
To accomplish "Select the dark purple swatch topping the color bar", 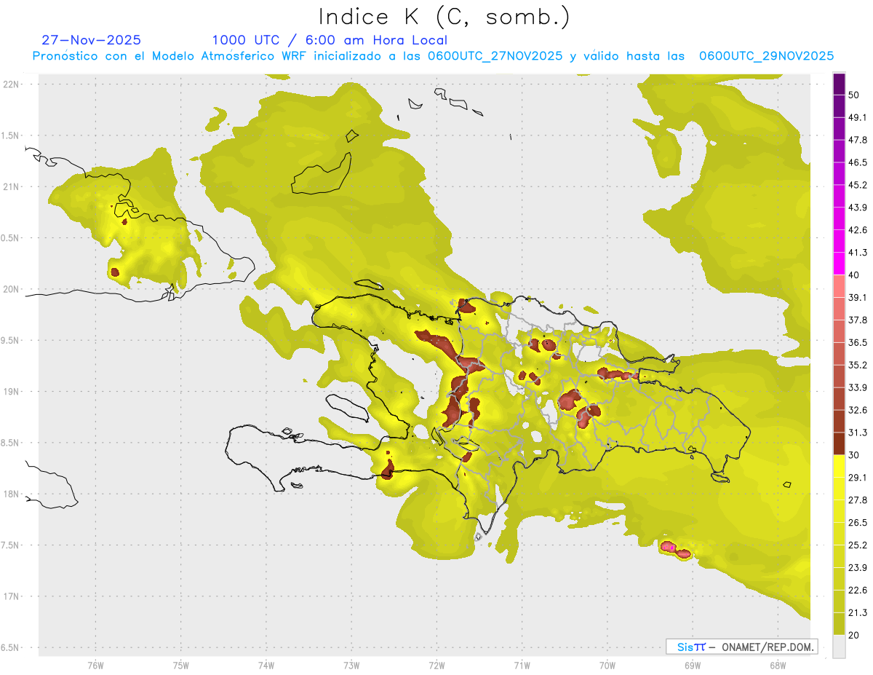I will (840, 85).
